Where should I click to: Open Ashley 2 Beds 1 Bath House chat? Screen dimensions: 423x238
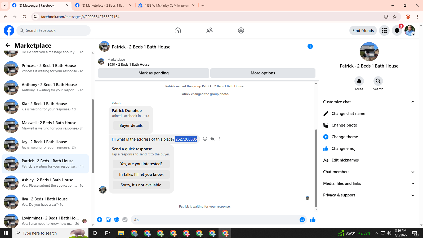click(45, 183)
